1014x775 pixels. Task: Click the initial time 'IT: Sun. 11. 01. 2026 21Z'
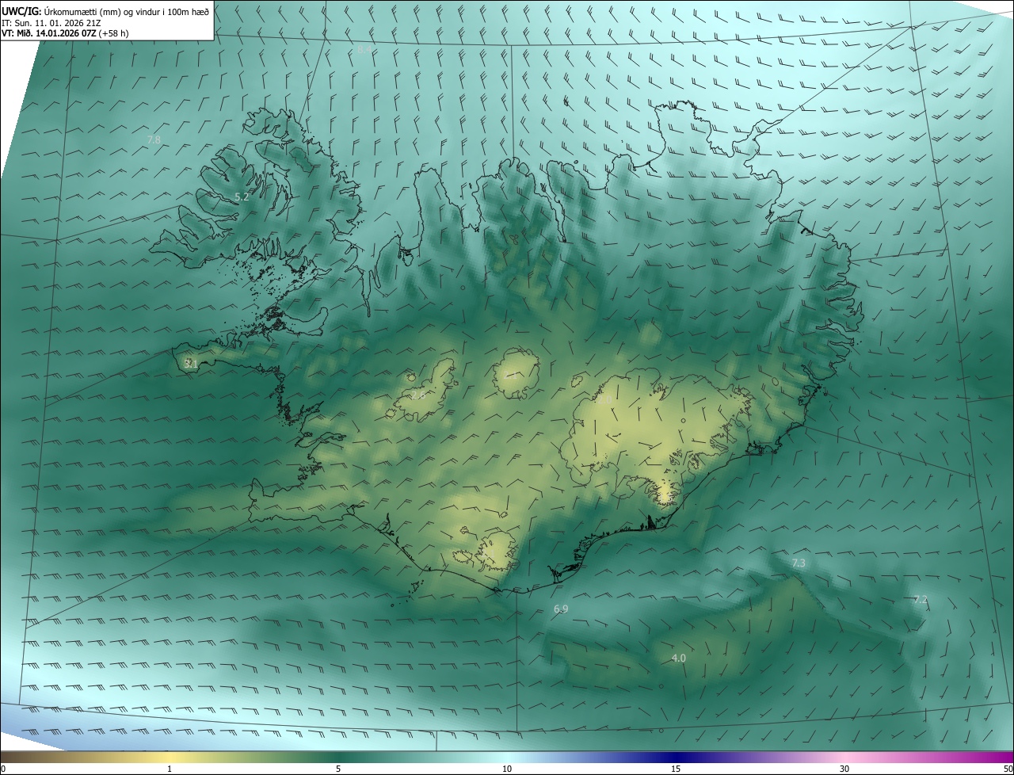click(x=50, y=22)
